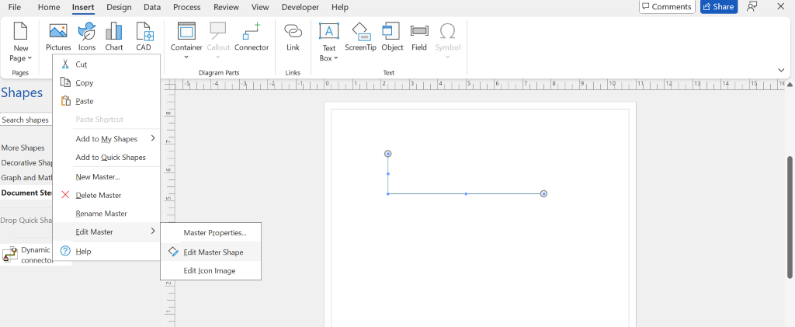This screenshot has height=327, width=795.
Task: Open the Symbol dropdown arrow
Action: tap(448, 57)
